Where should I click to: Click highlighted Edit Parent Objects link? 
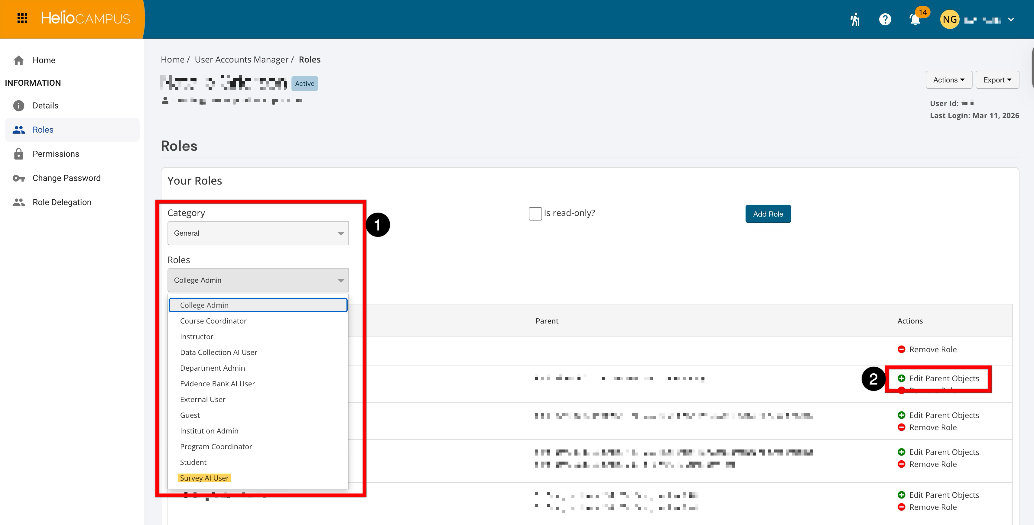[944, 378]
